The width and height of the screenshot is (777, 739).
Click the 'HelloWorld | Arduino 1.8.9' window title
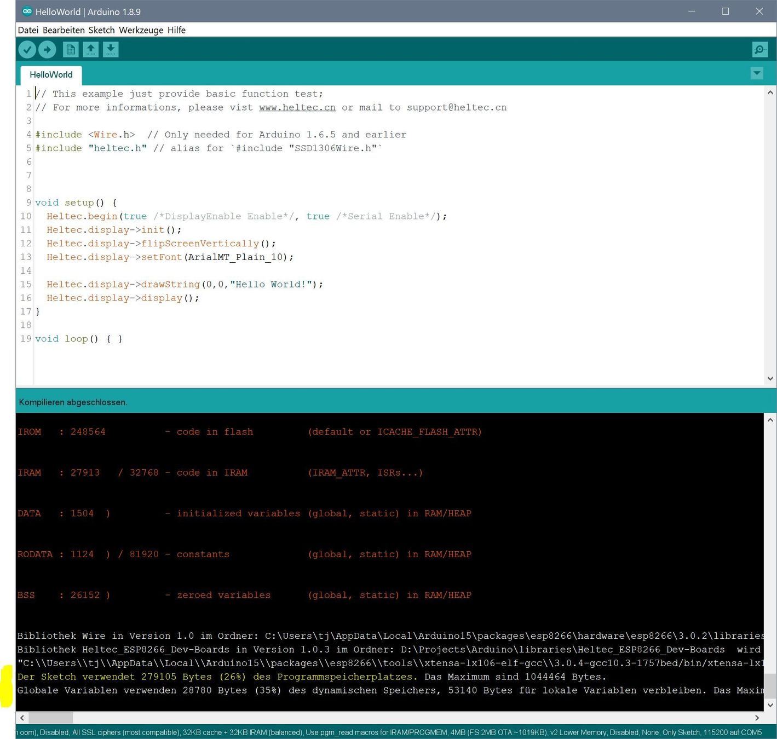click(88, 11)
